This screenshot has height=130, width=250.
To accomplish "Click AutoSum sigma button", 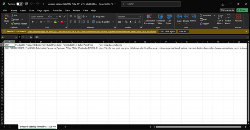I will click(206, 15).
